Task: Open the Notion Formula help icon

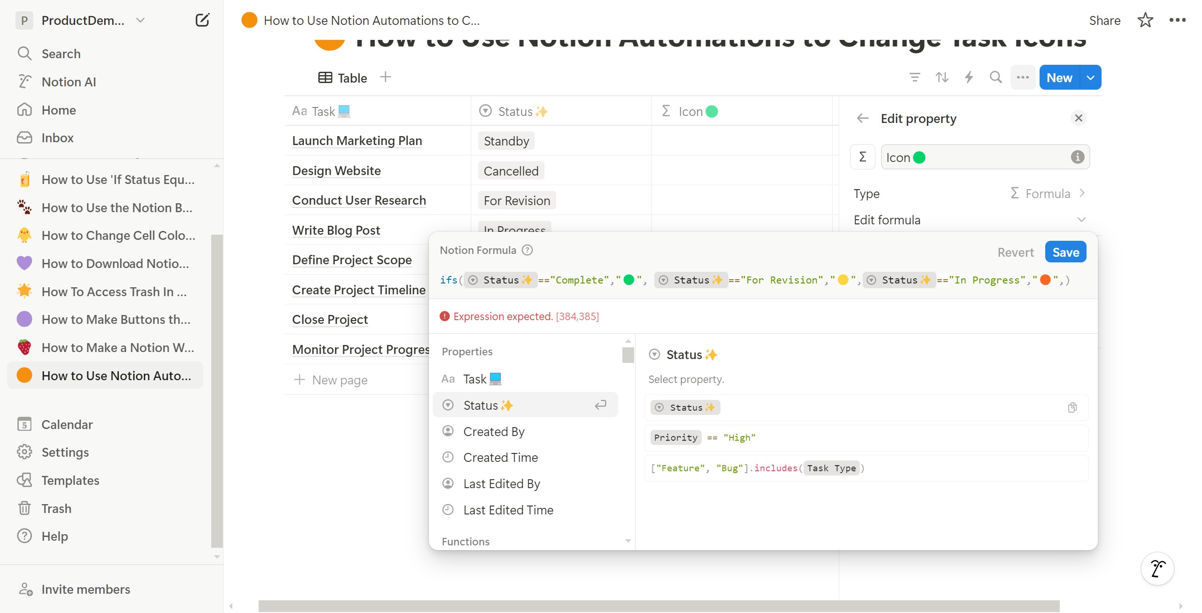Action: tap(528, 250)
